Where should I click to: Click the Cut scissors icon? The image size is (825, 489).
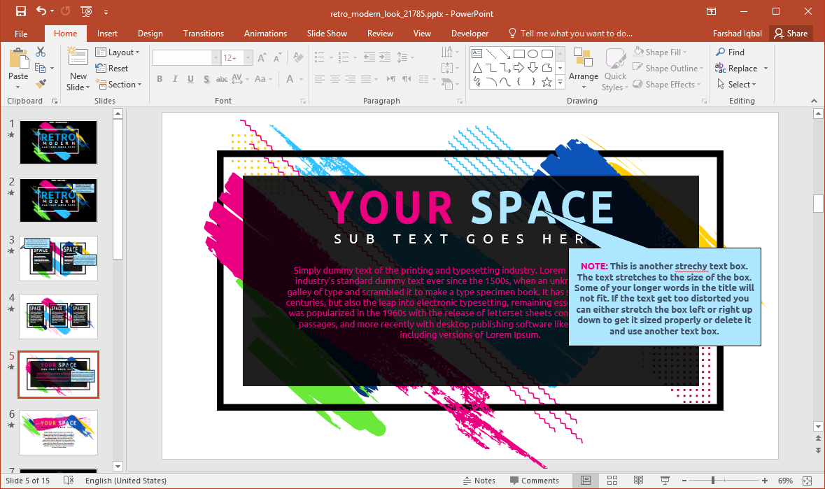pyautogui.click(x=41, y=52)
